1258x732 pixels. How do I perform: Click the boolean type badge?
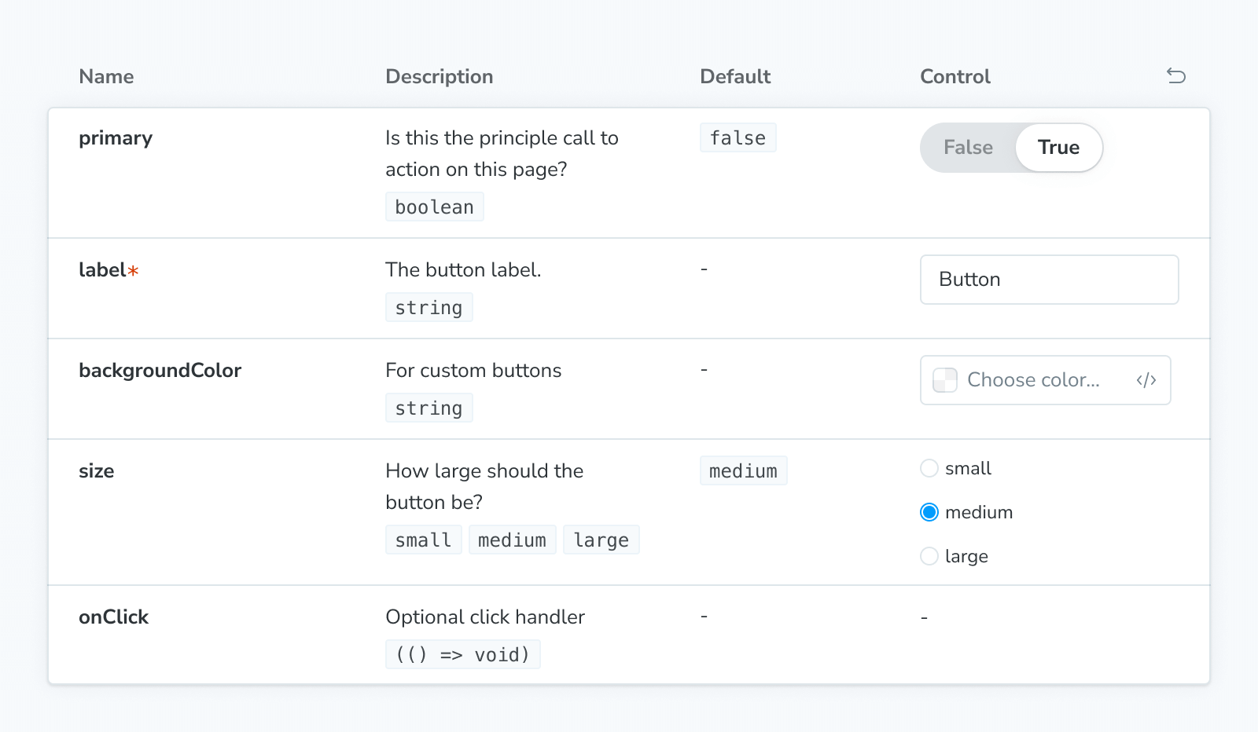(x=434, y=207)
